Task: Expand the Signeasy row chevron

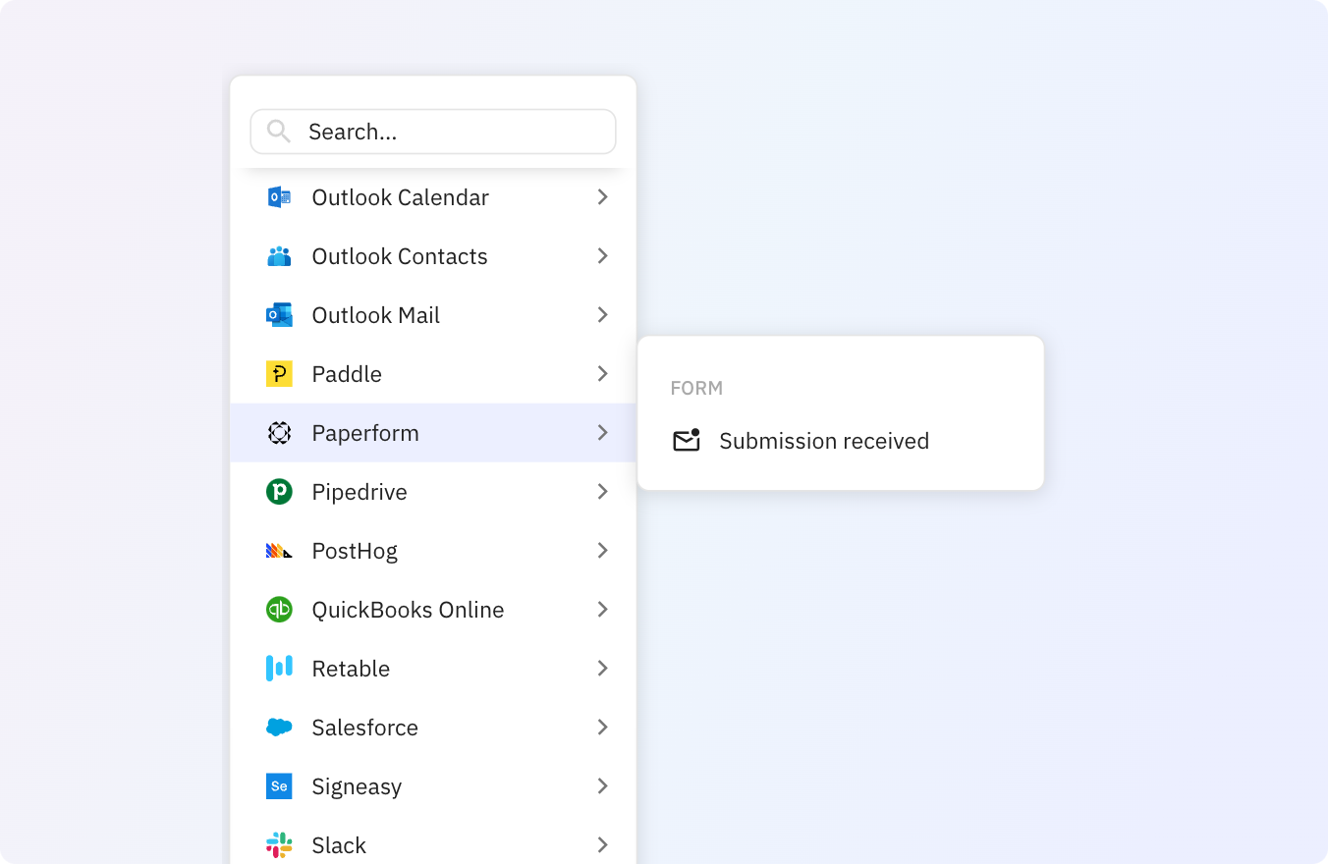Action: [602, 786]
